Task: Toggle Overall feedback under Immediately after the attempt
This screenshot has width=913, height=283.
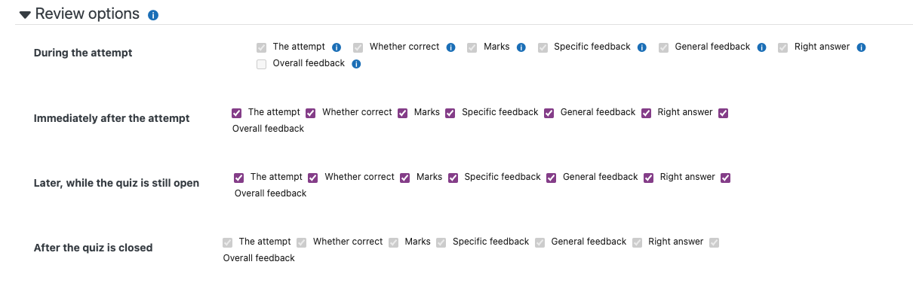Action: click(x=723, y=113)
